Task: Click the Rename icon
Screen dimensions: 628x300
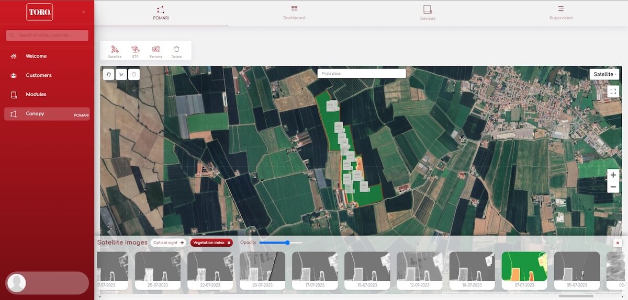Action: coord(156,51)
